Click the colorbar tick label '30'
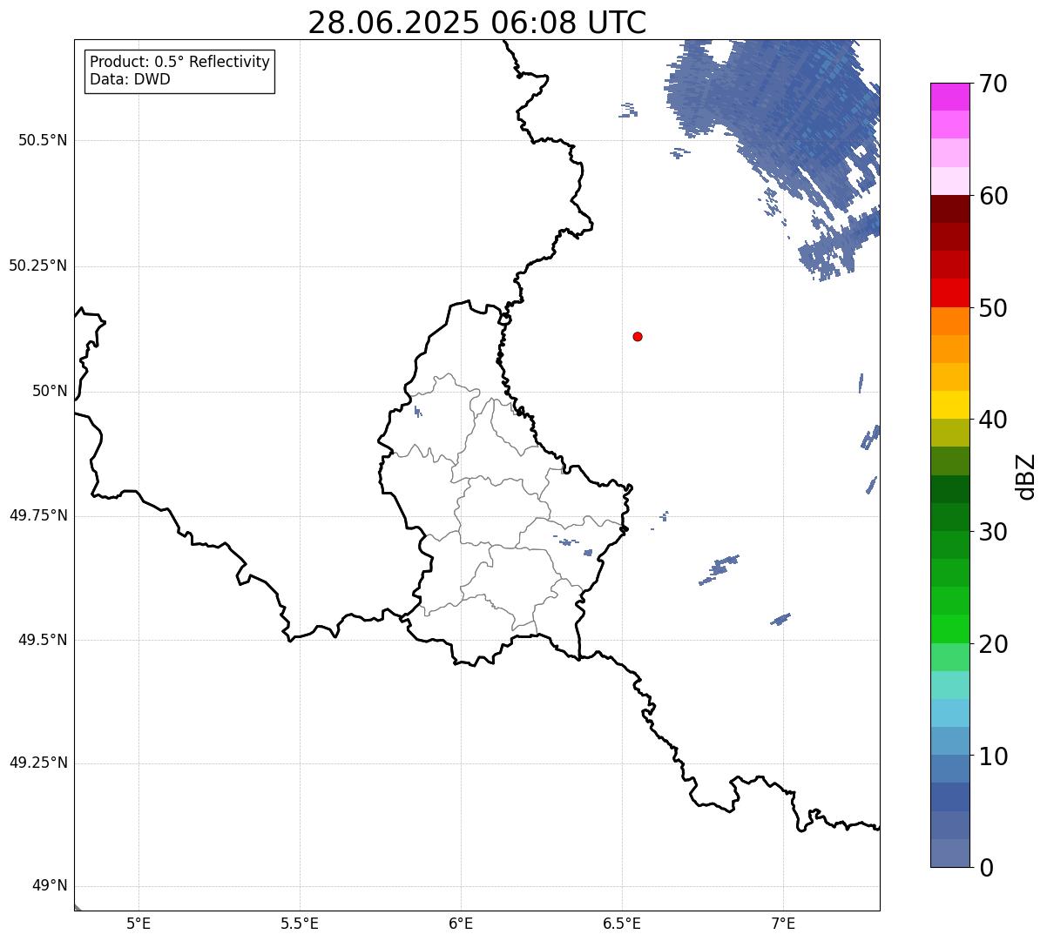This screenshot has width=1047, height=941. tap(993, 532)
